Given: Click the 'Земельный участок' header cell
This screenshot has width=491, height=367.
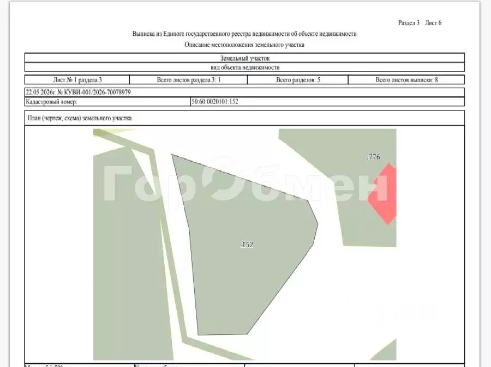Looking at the screenshot, I should pos(244,58).
